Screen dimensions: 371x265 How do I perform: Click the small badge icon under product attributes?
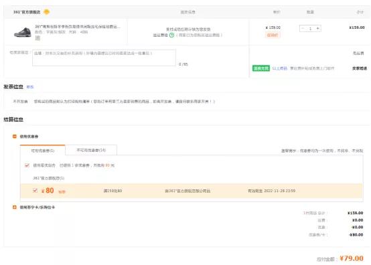click(38, 38)
